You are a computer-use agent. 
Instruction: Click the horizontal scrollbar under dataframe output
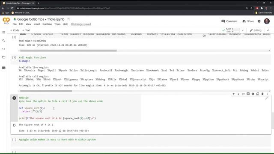(x=68, y=50)
